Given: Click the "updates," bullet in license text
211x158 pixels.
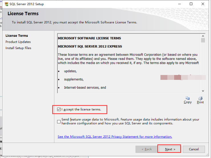Looking at the screenshot, I should (x=70, y=71).
